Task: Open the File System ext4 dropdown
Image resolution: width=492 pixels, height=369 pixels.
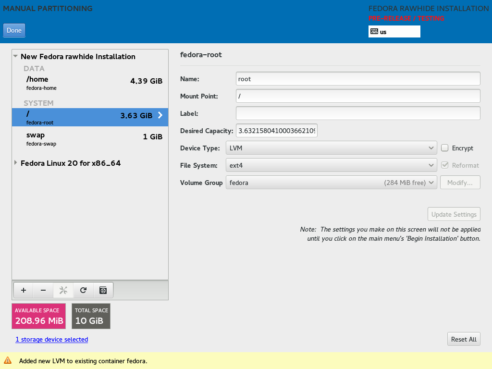Action: (332, 165)
